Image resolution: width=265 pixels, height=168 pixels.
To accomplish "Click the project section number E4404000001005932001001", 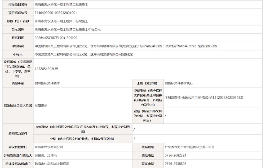I will pyautogui.click(x=56, y=13).
